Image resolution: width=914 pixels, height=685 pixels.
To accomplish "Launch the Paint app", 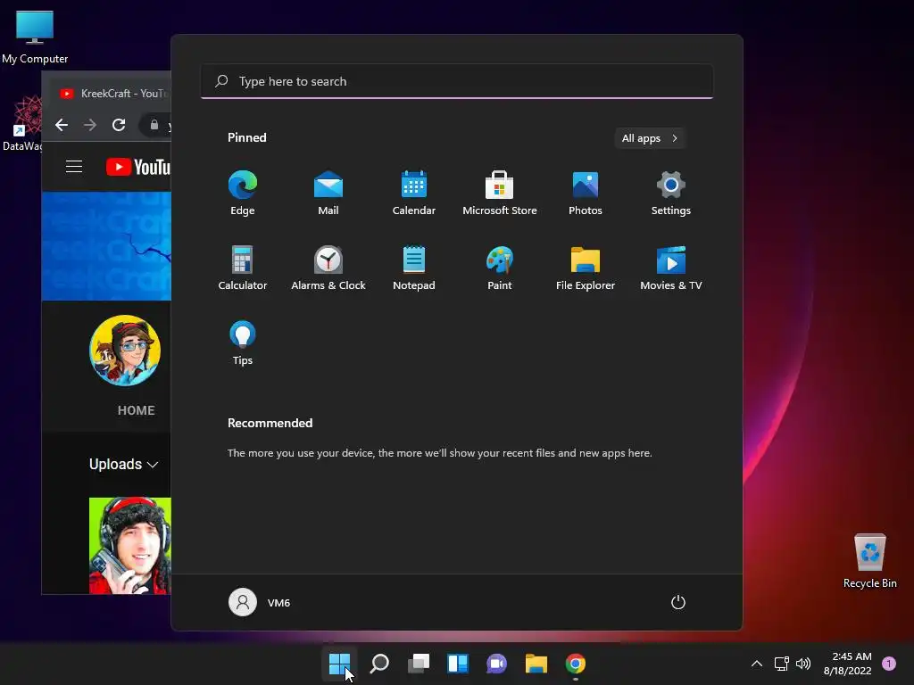I will (x=500, y=268).
